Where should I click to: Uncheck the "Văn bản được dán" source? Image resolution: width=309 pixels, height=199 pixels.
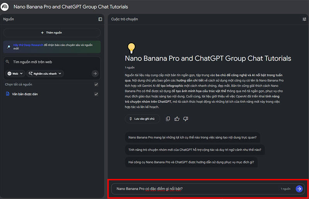click(96, 94)
